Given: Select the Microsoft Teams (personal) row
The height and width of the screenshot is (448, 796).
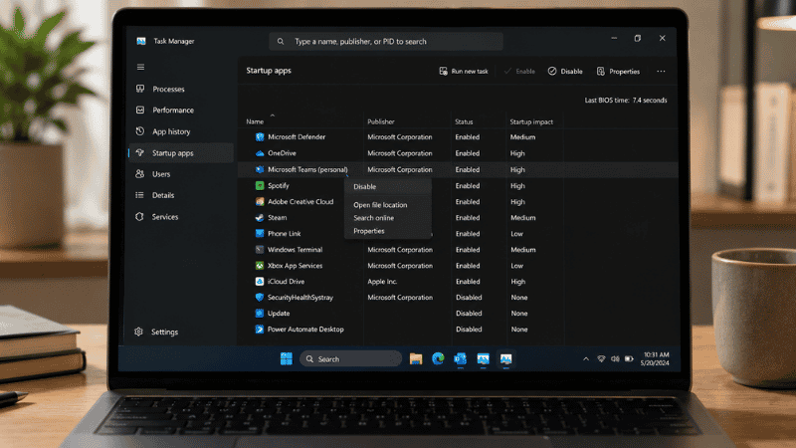Looking at the screenshot, I should tap(458, 169).
